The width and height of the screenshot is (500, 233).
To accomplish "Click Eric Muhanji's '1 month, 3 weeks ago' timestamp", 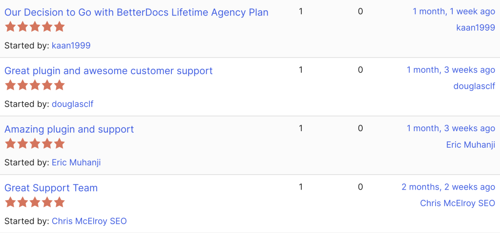I will click(451, 128).
